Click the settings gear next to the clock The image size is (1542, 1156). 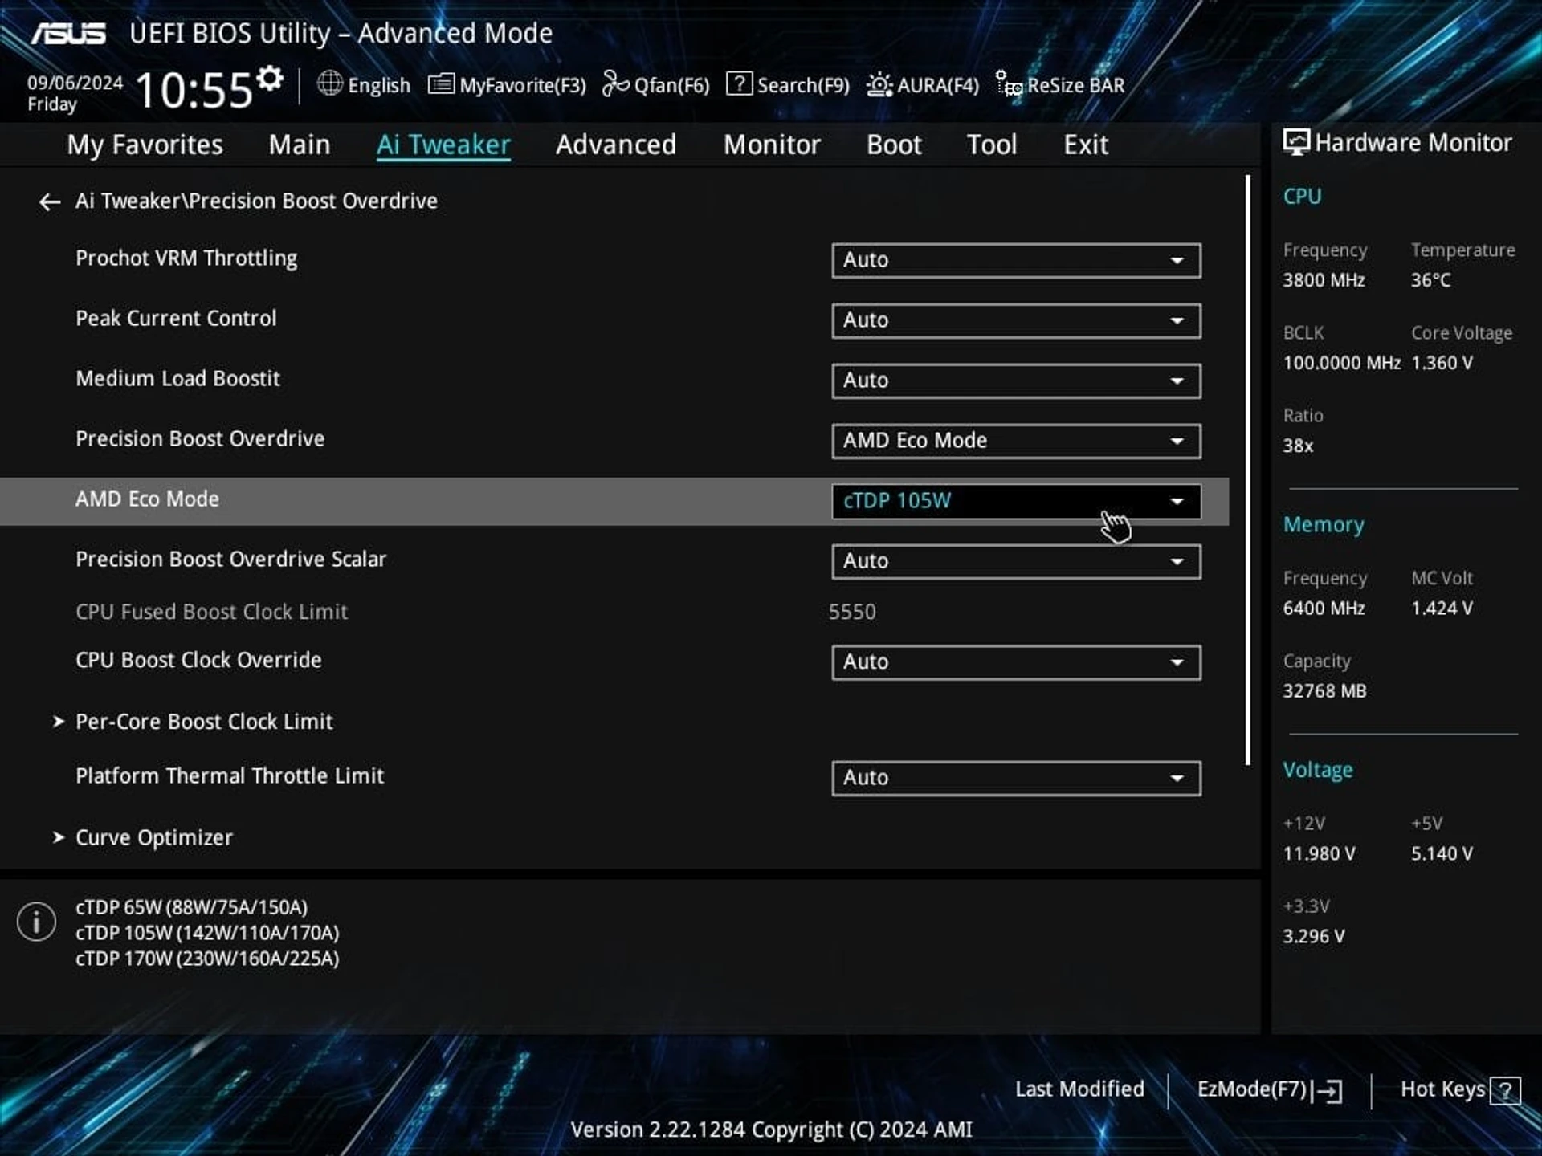271,78
